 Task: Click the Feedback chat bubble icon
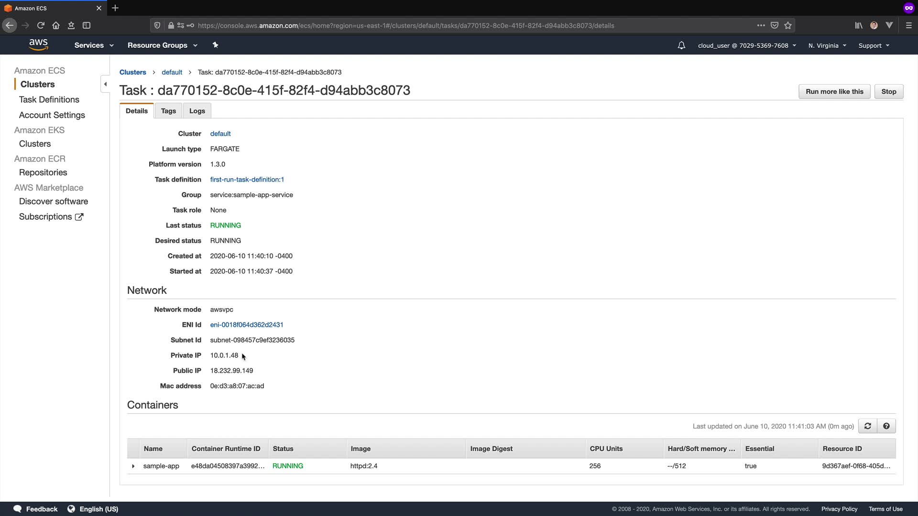point(18,509)
